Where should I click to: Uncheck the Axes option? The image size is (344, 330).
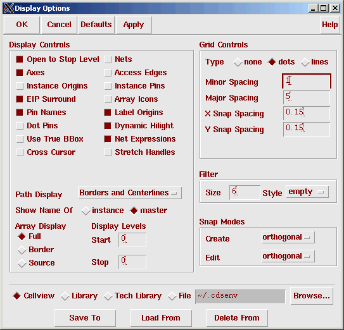(20, 73)
